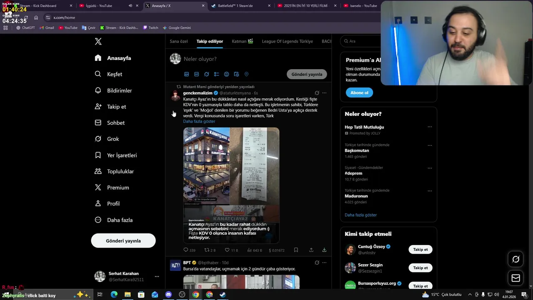Open receipt photo in post

tap(255, 166)
